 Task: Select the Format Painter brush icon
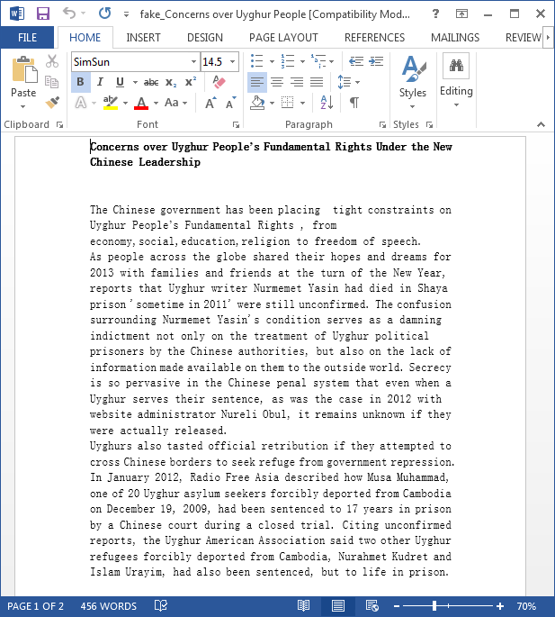click(x=52, y=103)
